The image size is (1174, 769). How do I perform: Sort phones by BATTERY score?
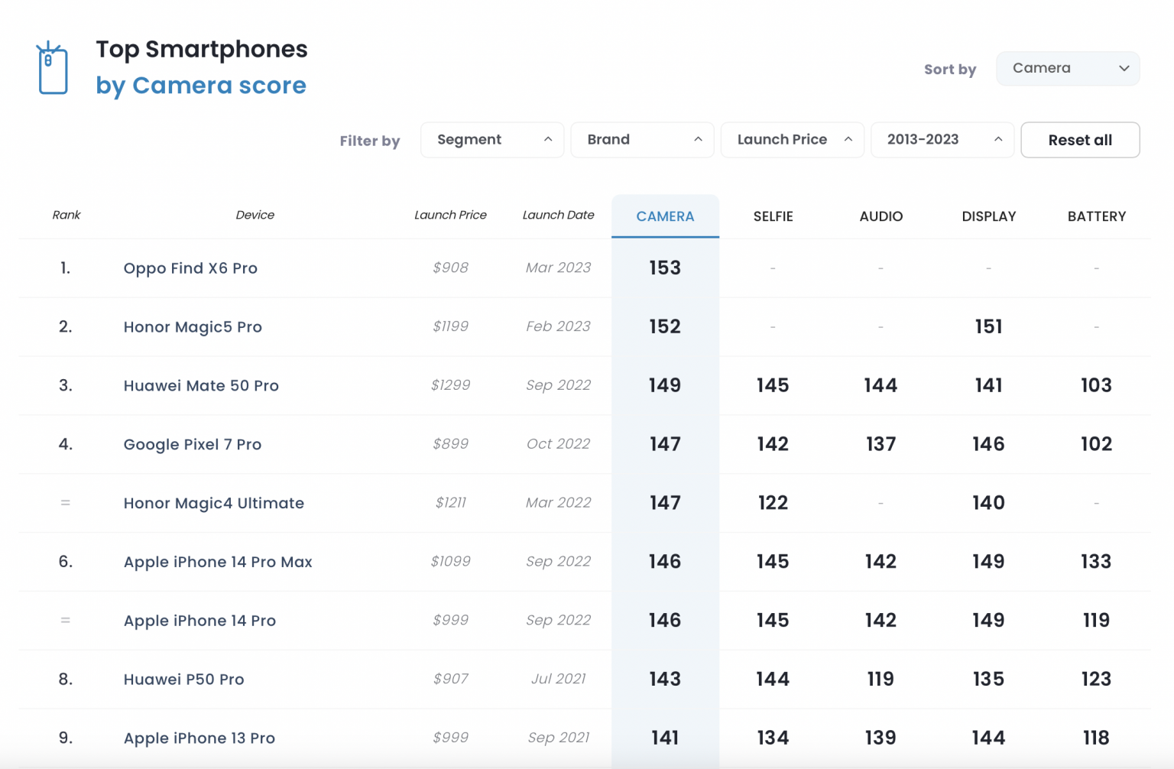tap(1096, 216)
